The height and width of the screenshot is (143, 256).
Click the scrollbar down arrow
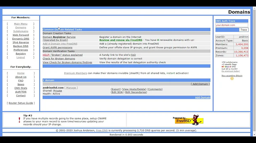(254, 135)
